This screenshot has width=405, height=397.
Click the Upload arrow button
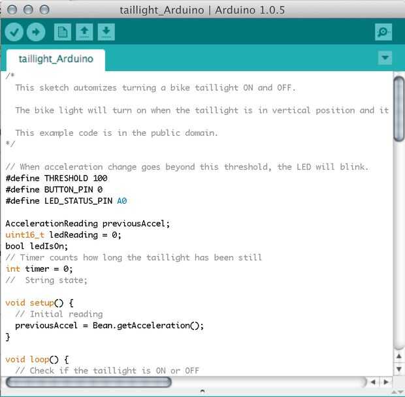click(36, 32)
